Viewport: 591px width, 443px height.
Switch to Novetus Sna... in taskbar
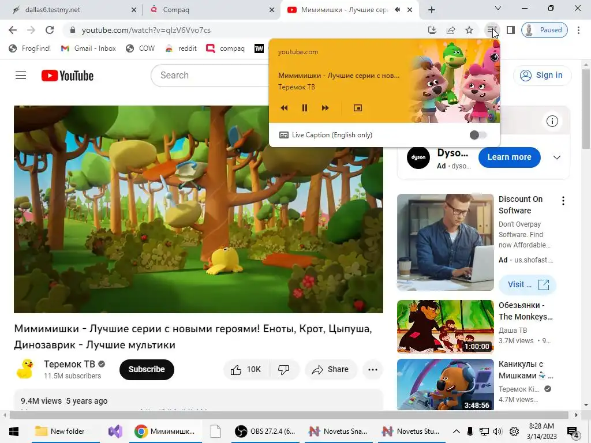(338, 431)
